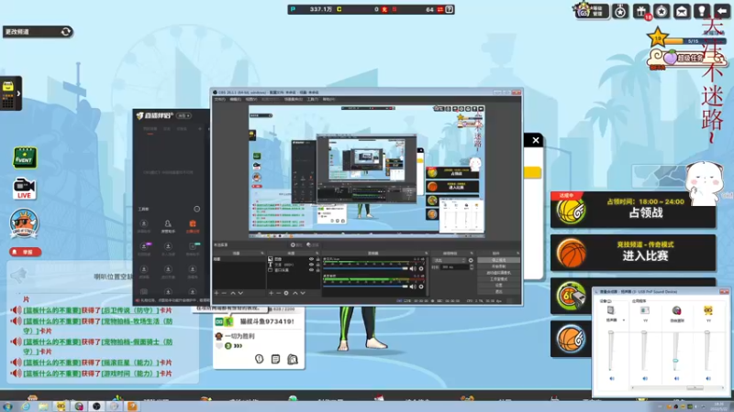Open platform dropdown next to 直播伴侣 logo
The image size is (734, 412).
(184, 115)
